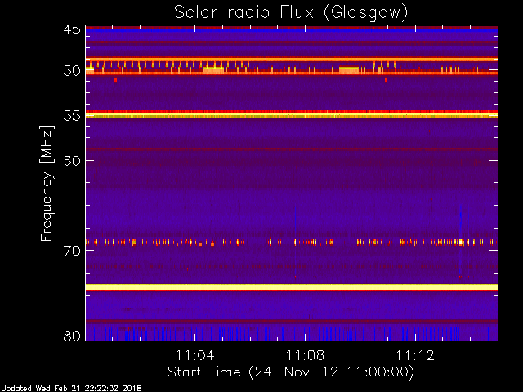523x392 pixels.
Task: Click the 11:12 time tick label
Action: 415,355
